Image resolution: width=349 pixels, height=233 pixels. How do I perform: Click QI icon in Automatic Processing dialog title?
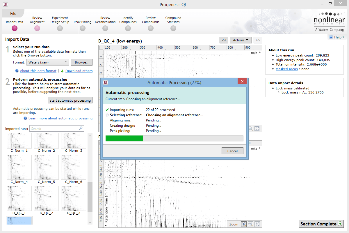pos(106,82)
